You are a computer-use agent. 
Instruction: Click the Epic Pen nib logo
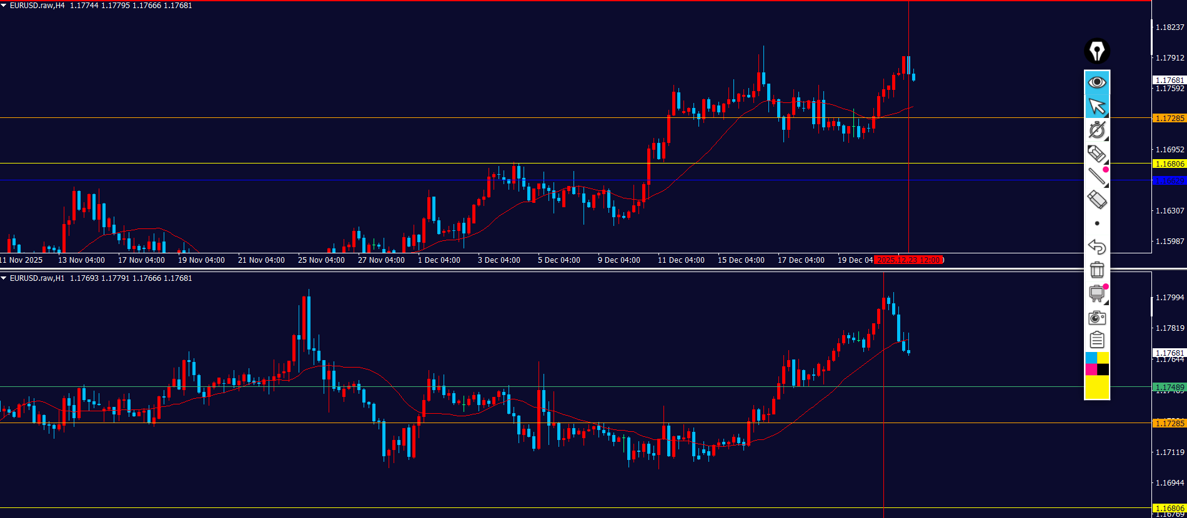click(x=1096, y=51)
